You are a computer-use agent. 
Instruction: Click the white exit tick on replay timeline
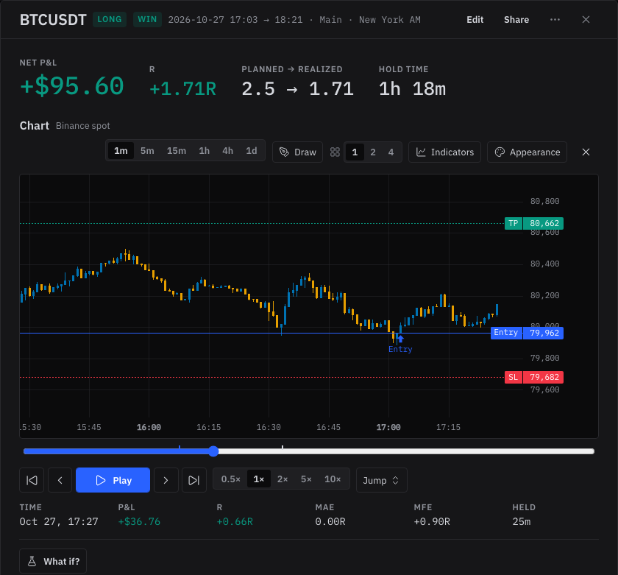pyautogui.click(x=283, y=447)
